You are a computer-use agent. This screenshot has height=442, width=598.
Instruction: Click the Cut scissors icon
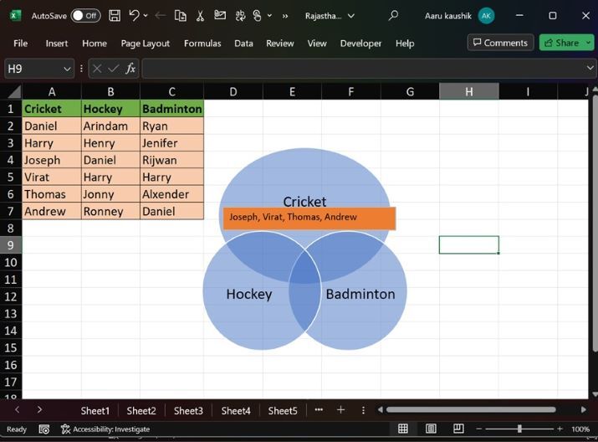point(200,16)
